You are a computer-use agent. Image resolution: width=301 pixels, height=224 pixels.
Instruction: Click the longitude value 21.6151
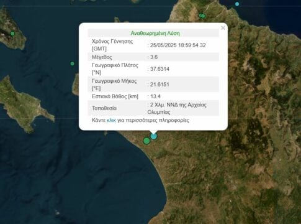(x=159, y=85)
